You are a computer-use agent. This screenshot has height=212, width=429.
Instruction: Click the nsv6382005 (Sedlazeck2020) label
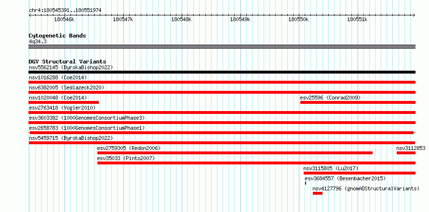click(x=67, y=87)
